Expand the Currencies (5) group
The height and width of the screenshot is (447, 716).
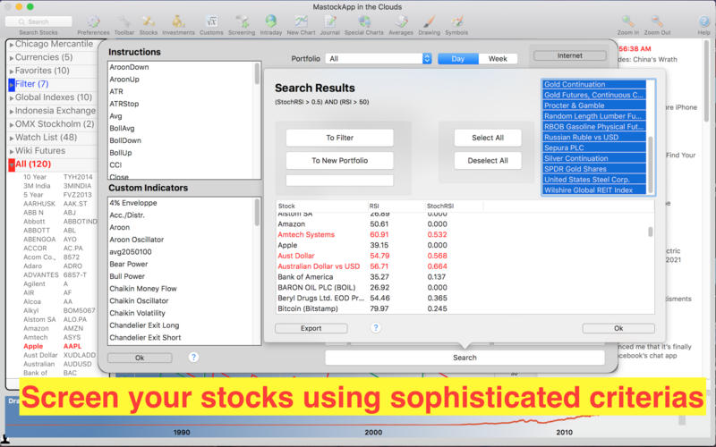pos(12,58)
